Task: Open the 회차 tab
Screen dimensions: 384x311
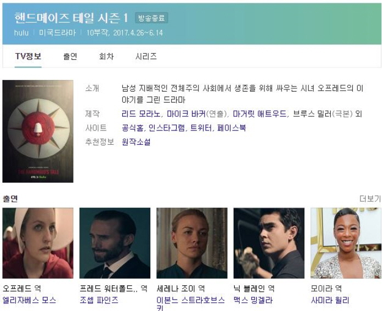Action: point(106,56)
